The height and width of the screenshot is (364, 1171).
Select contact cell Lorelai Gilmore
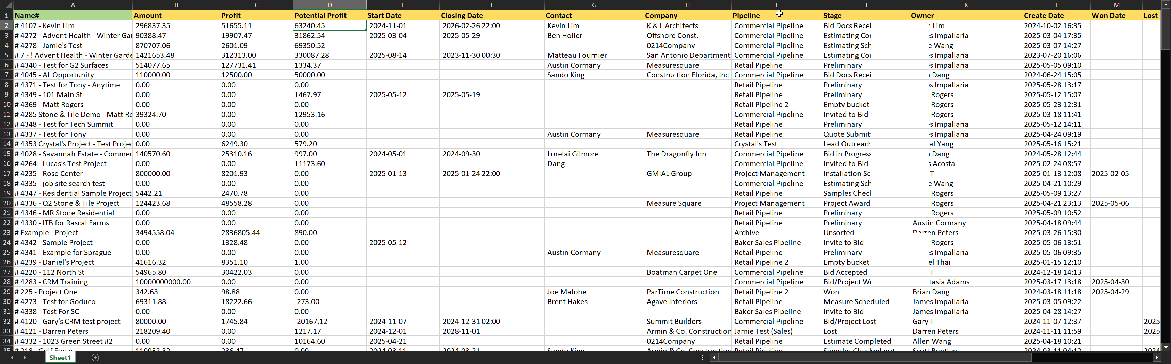point(594,154)
